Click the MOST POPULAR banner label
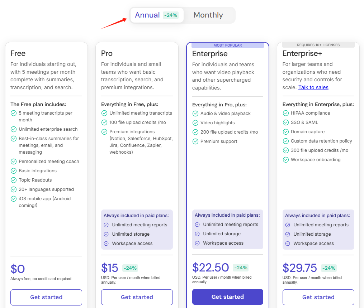 pyautogui.click(x=228, y=45)
